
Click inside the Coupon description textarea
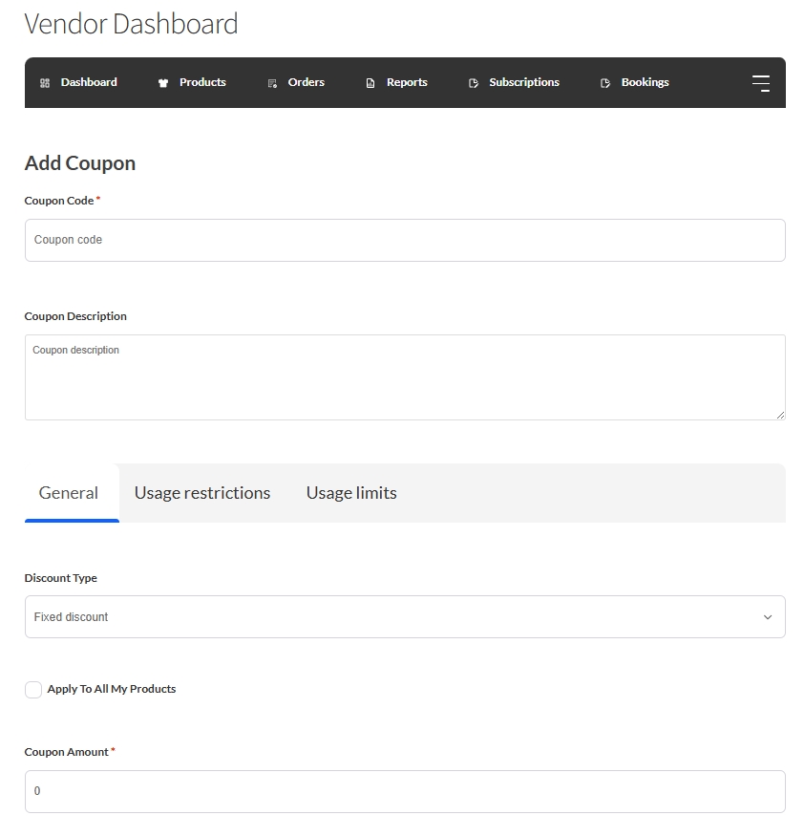[x=405, y=377]
